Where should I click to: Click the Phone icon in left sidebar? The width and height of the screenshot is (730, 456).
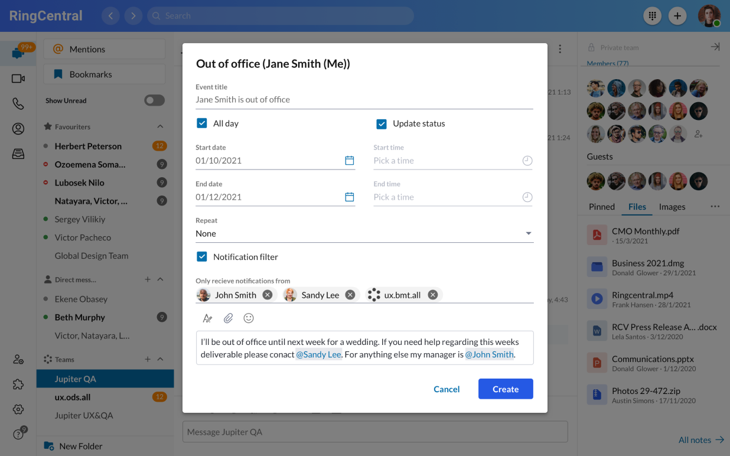[x=18, y=103]
